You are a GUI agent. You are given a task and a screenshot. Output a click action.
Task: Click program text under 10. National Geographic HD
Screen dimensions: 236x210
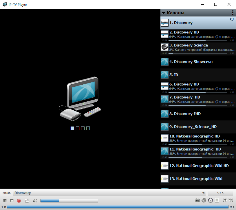(x=202, y=141)
